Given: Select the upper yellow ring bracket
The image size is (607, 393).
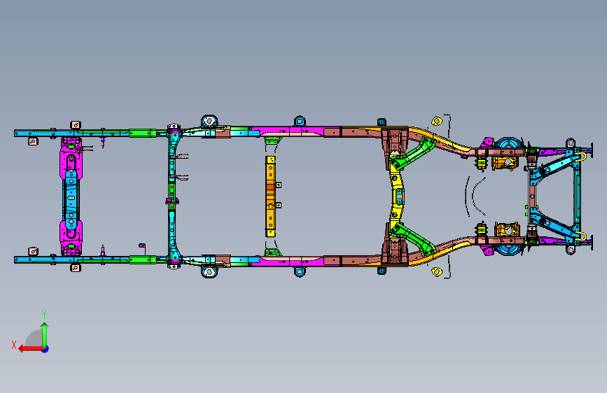Looking at the screenshot, I should click(437, 121).
